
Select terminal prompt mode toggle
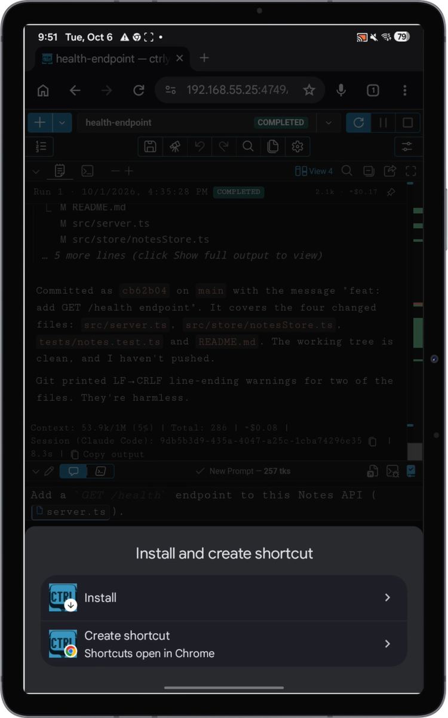point(101,471)
